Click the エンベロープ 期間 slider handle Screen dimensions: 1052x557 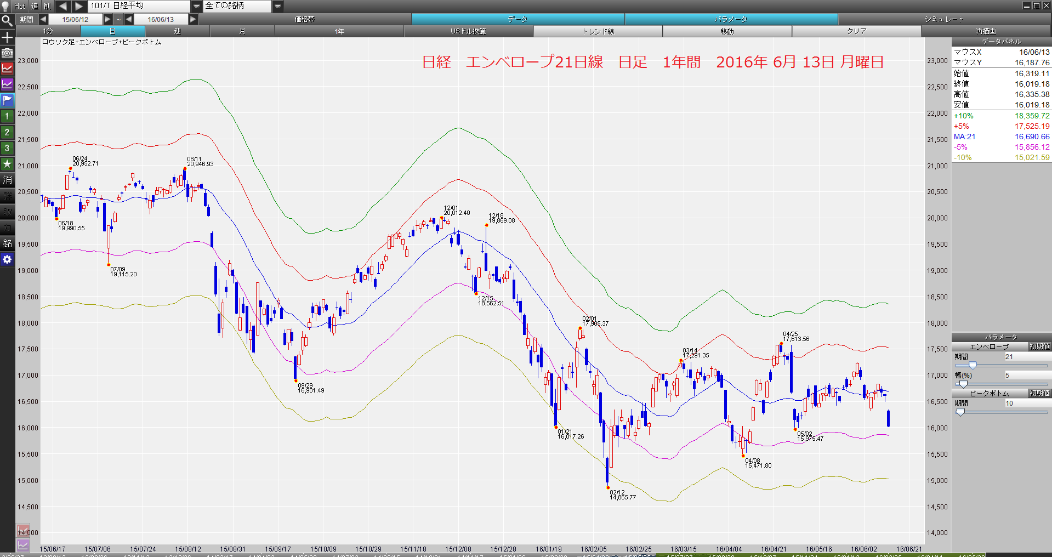pyautogui.click(x=973, y=365)
